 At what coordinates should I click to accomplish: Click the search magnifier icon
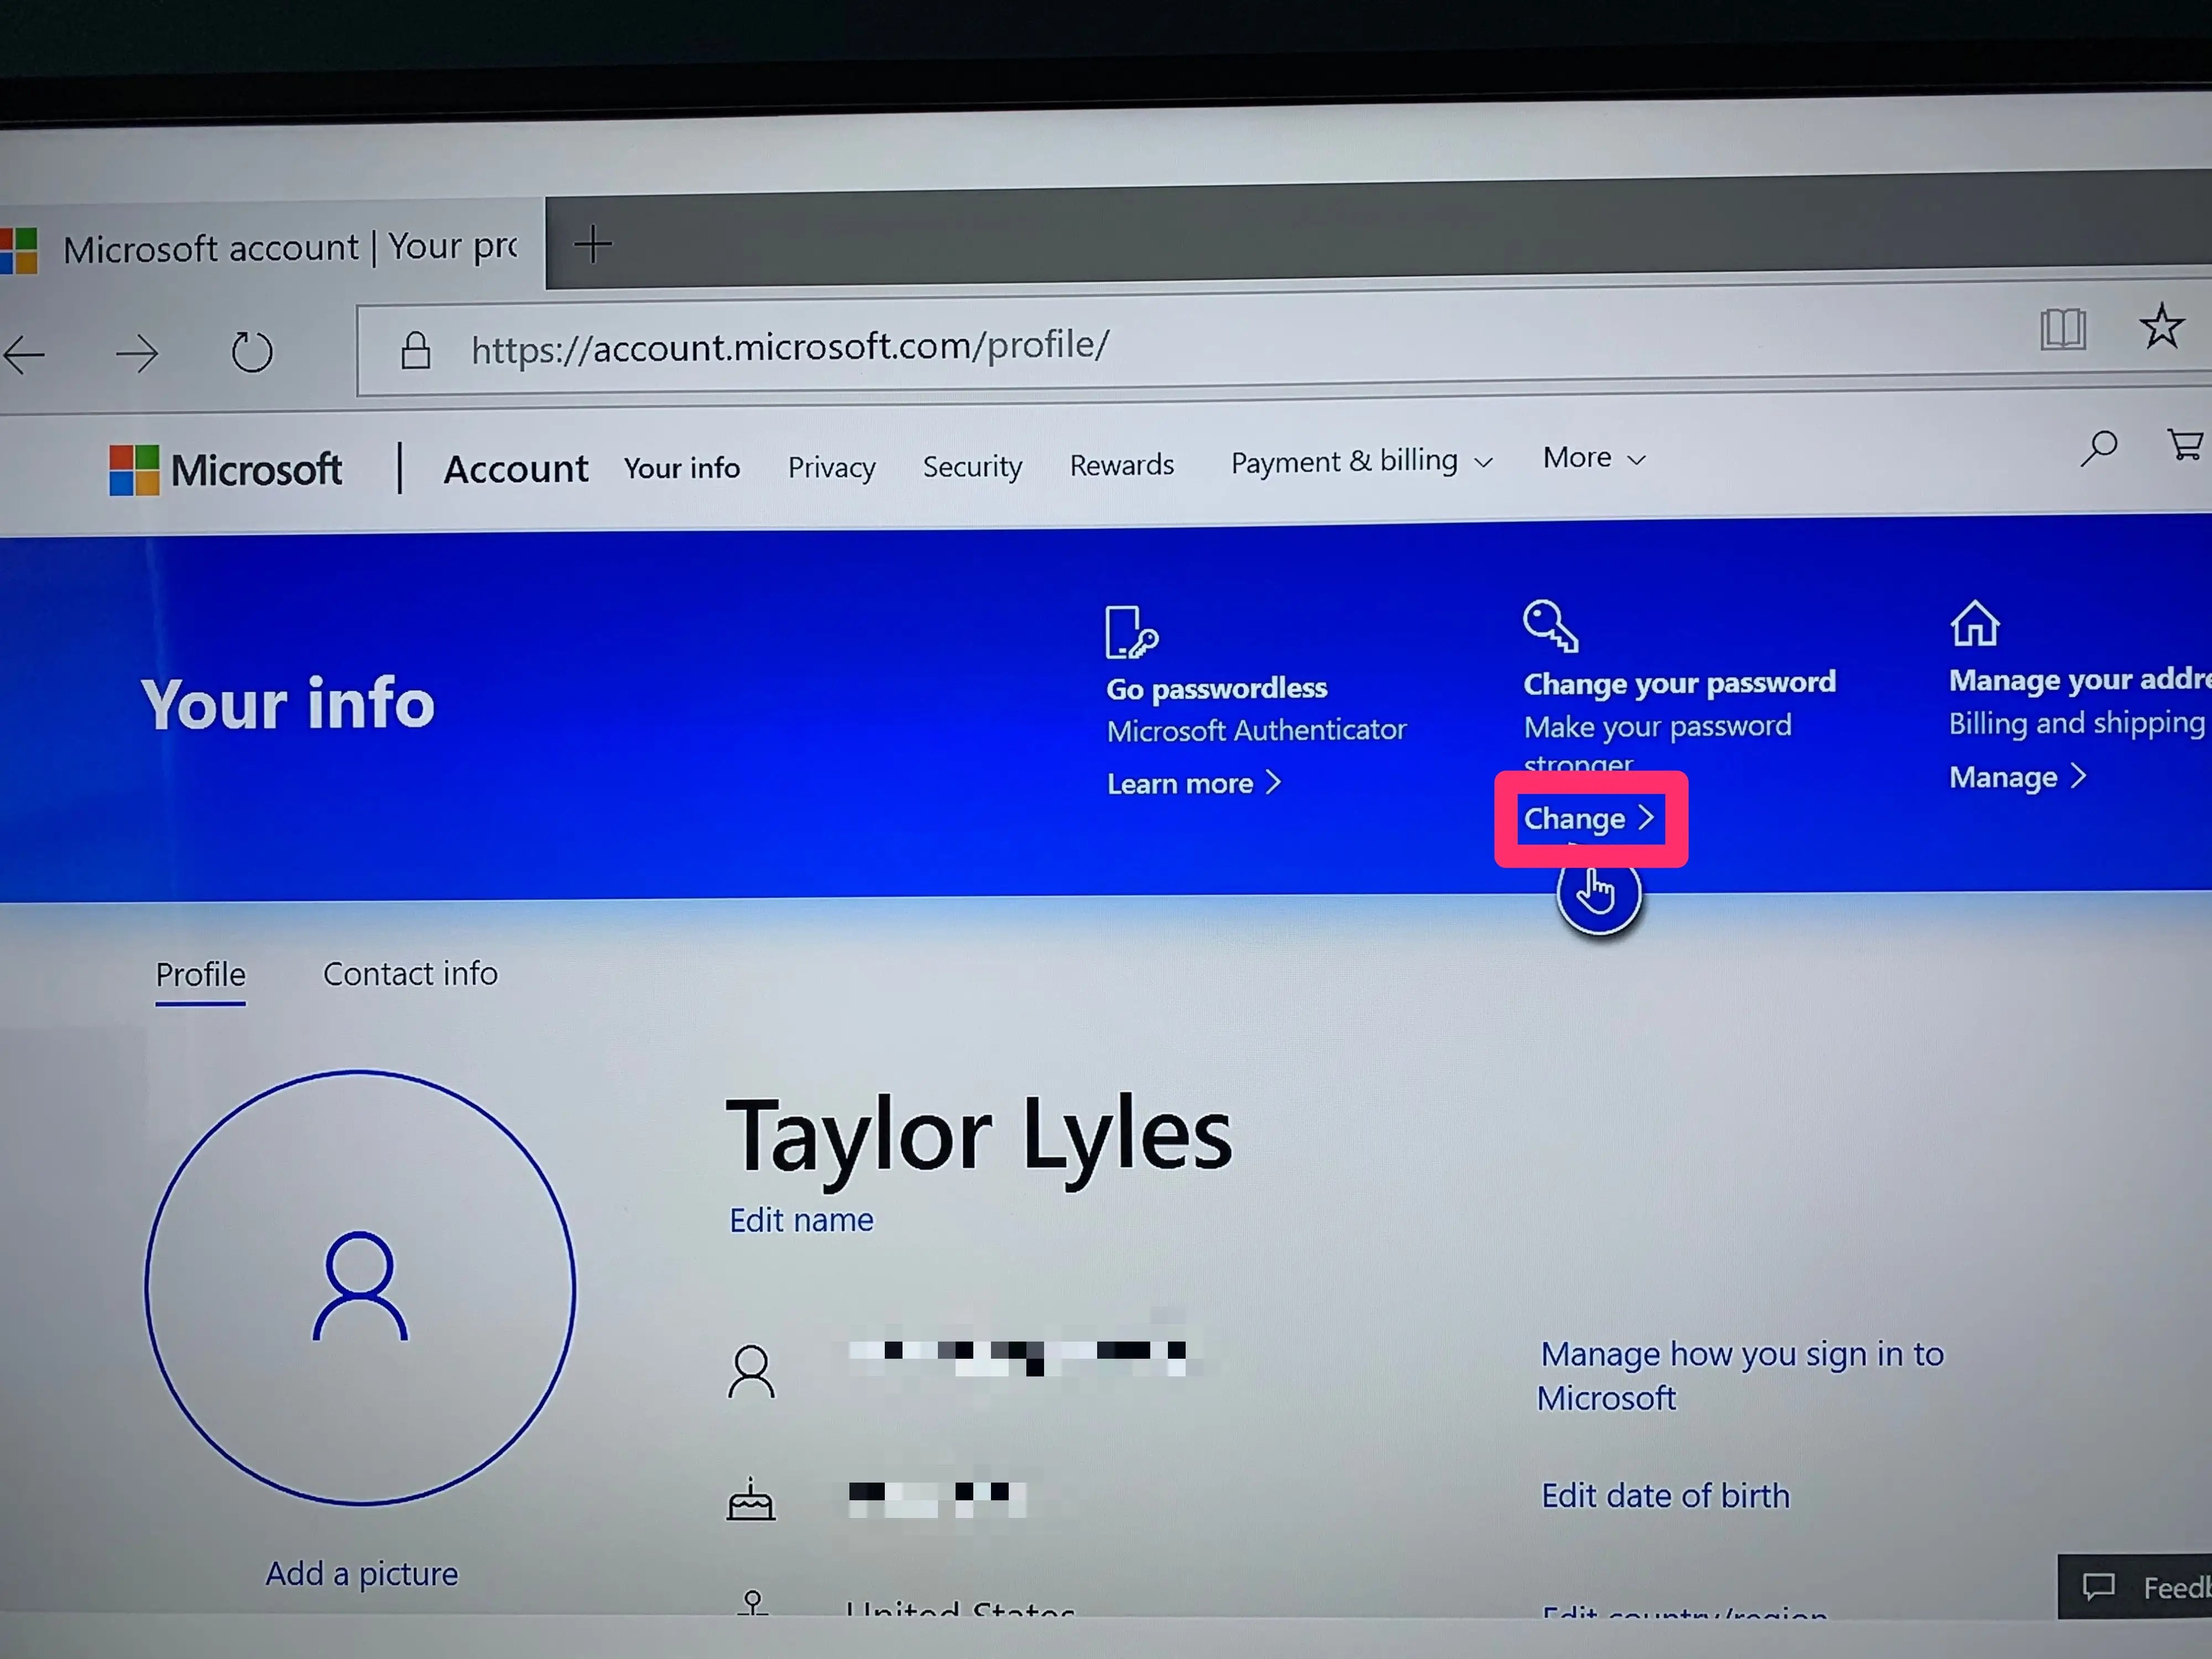coord(2099,448)
